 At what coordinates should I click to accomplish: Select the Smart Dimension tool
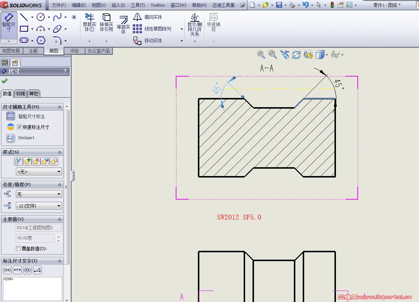tap(8, 25)
